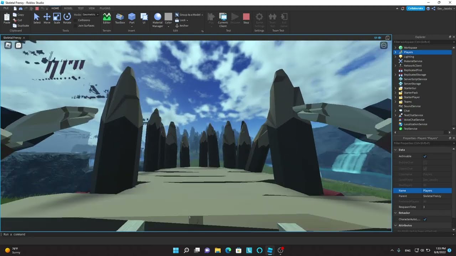Open the Material Manager
Viewport: 456px width, 256px height.
[x=157, y=20]
